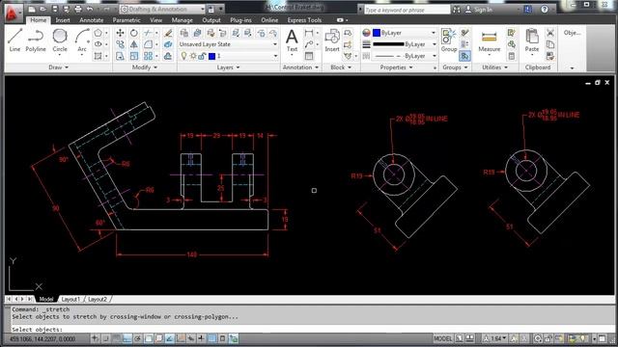Click the Erase tool in Modify panel
The image size is (618, 347).
(168, 33)
